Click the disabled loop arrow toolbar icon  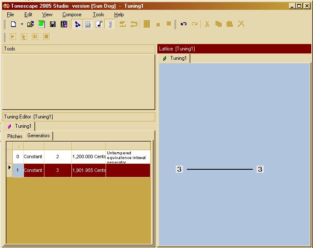point(134,24)
